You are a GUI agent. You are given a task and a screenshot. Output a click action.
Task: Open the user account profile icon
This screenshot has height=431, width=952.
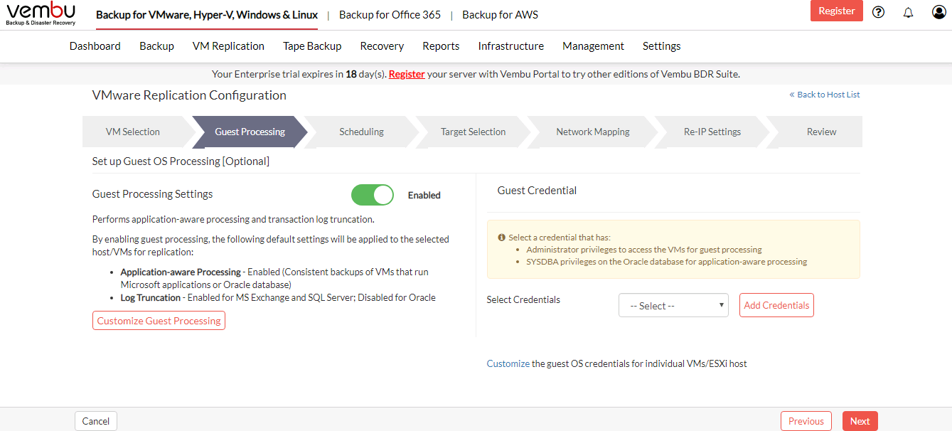pyautogui.click(x=939, y=12)
